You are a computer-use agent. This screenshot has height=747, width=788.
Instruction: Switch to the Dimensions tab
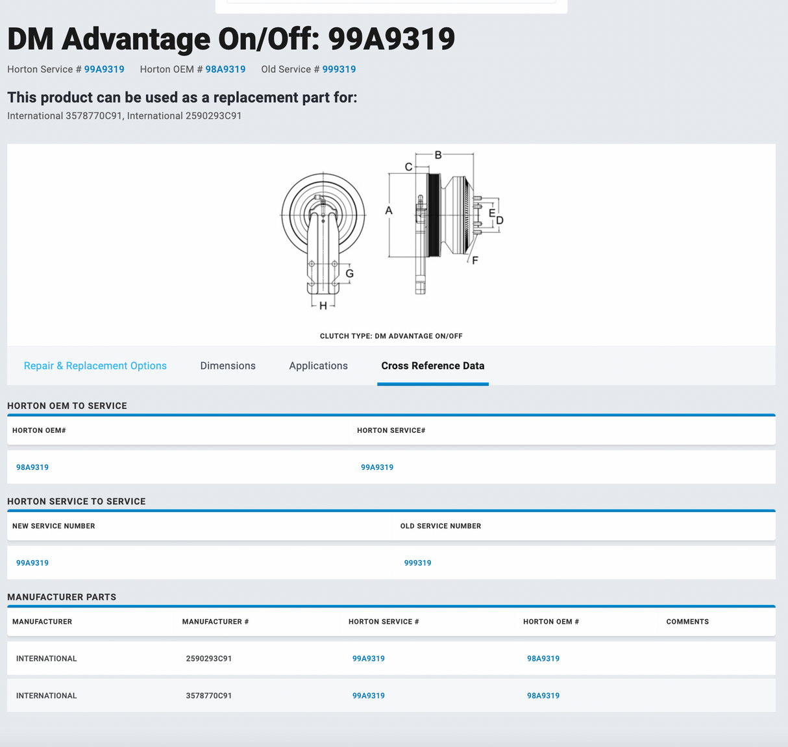[x=228, y=365]
